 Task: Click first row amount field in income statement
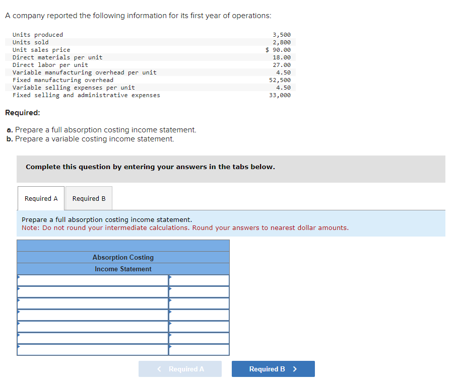point(199,280)
